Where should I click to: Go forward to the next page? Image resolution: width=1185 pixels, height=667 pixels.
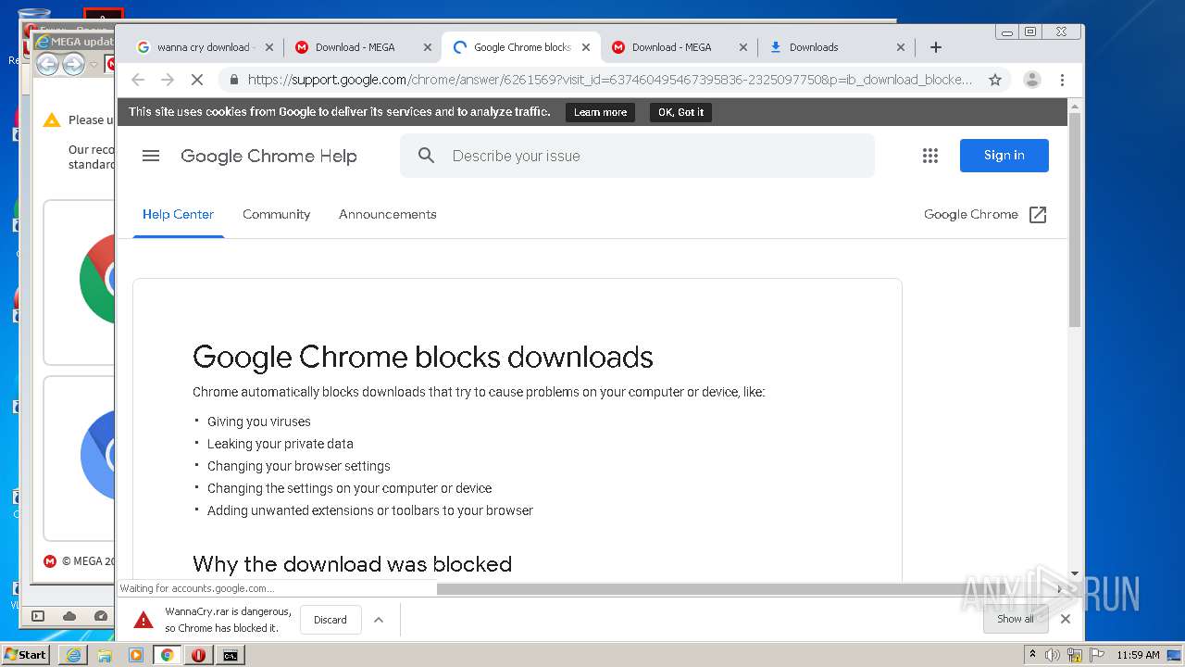point(168,80)
